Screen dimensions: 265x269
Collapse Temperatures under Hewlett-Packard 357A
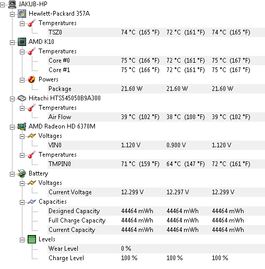tap(22, 24)
